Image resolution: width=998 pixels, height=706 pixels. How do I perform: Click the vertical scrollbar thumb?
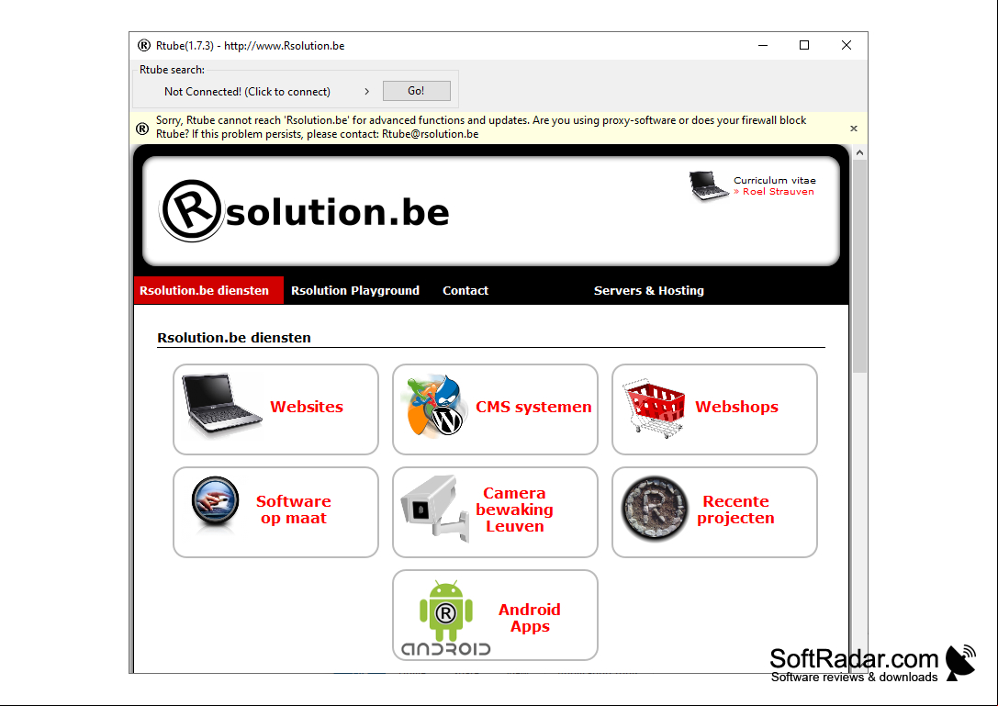click(x=859, y=266)
